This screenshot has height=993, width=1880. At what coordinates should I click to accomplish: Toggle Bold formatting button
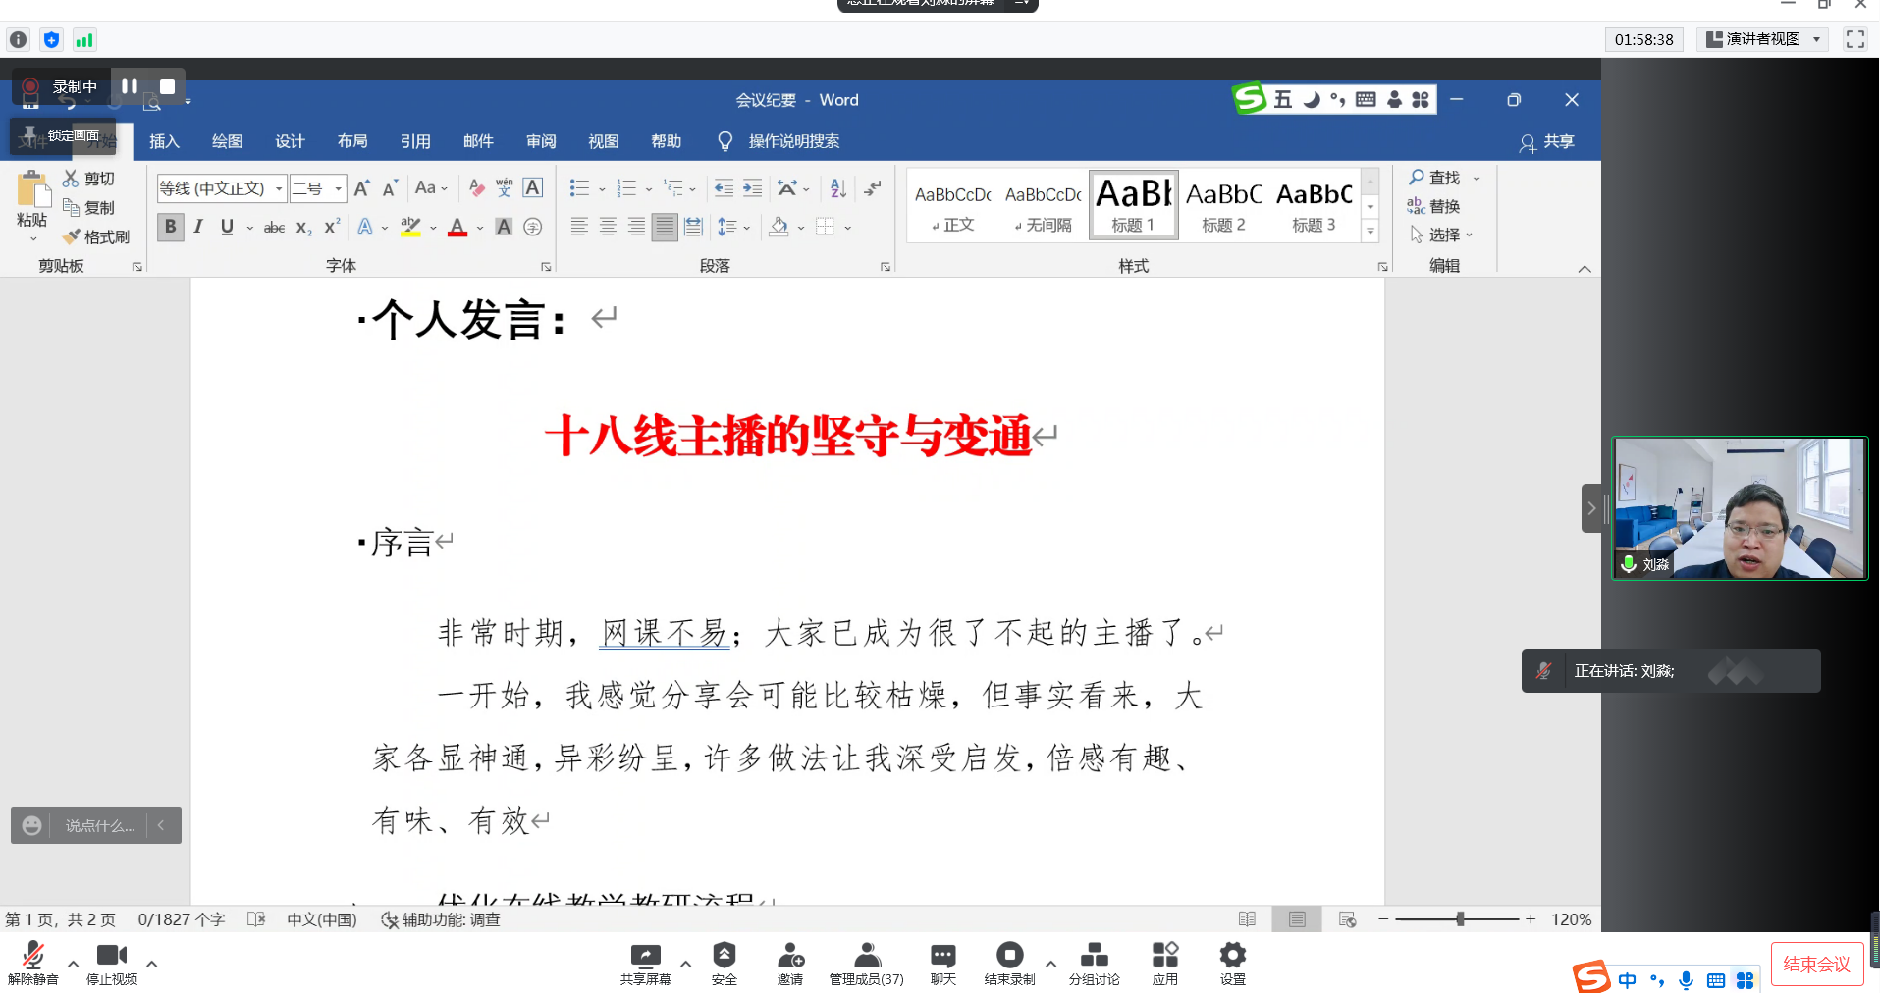pos(170,227)
